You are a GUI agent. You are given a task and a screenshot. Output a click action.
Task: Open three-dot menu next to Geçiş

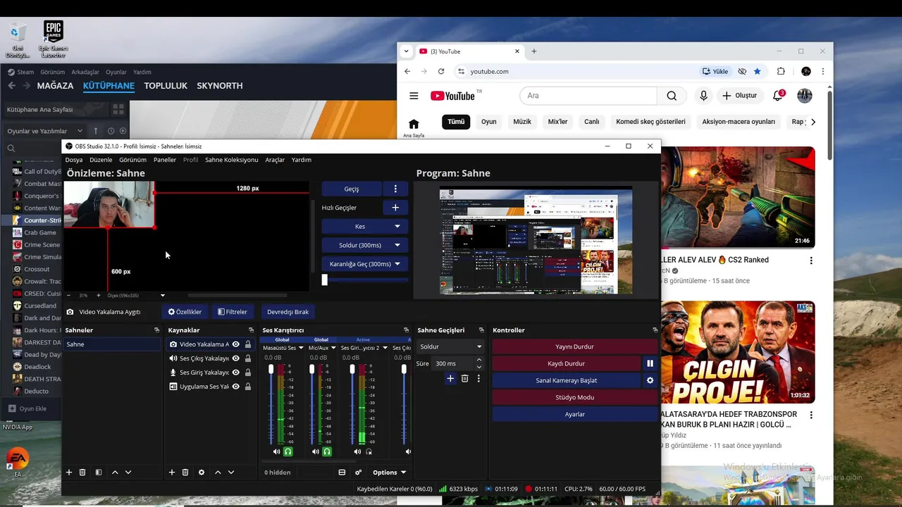(x=395, y=189)
